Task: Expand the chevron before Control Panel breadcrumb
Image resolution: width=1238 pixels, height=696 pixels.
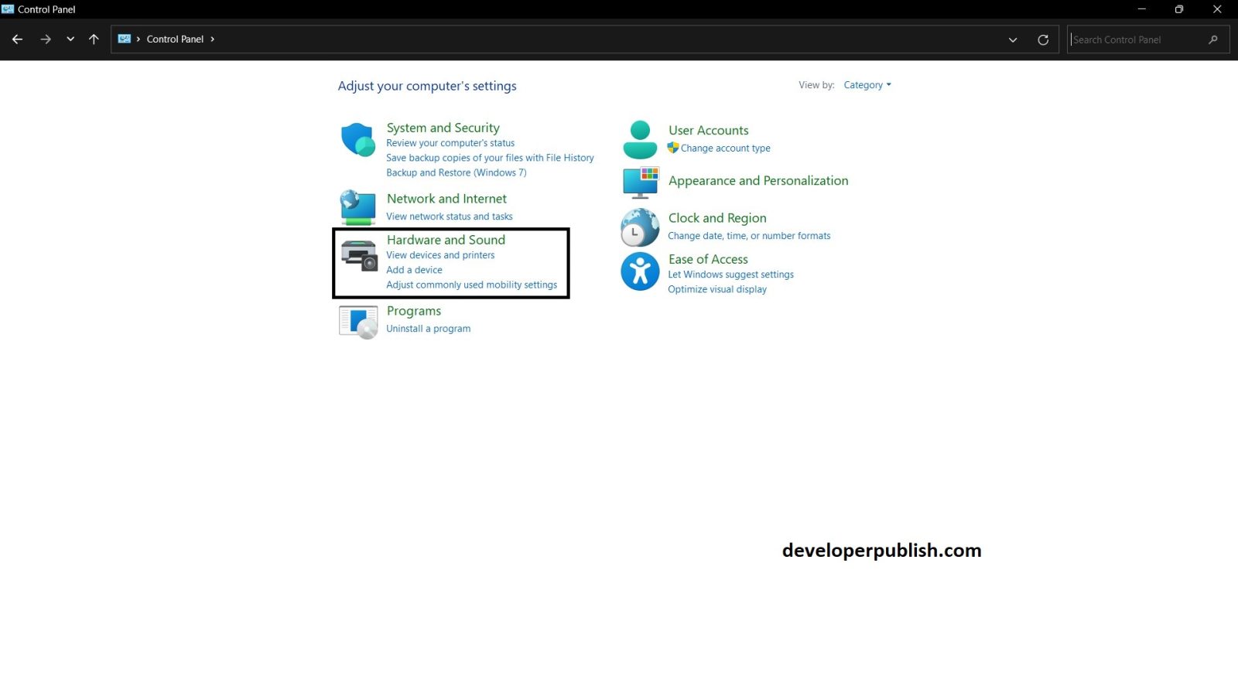Action: [139, 39]
